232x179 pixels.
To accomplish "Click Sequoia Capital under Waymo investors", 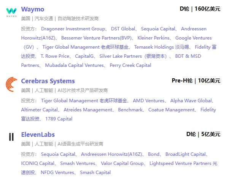I will pos(157,29).
